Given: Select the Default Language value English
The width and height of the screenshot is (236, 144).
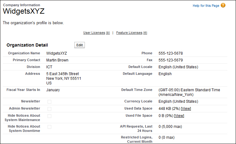Looking at the screenshot, I should click(165, 74).
